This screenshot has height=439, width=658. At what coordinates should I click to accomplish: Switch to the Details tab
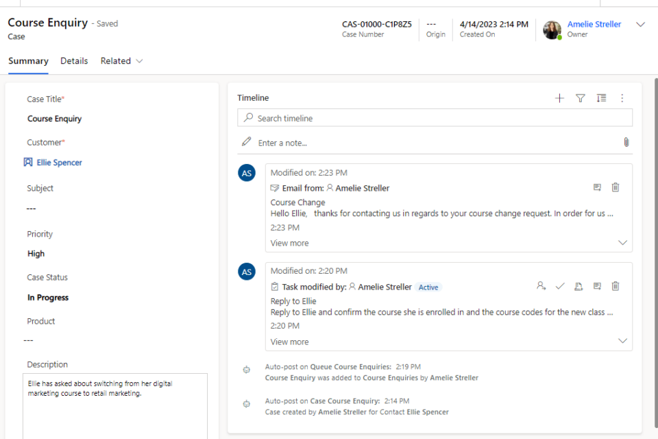(74, 61)
